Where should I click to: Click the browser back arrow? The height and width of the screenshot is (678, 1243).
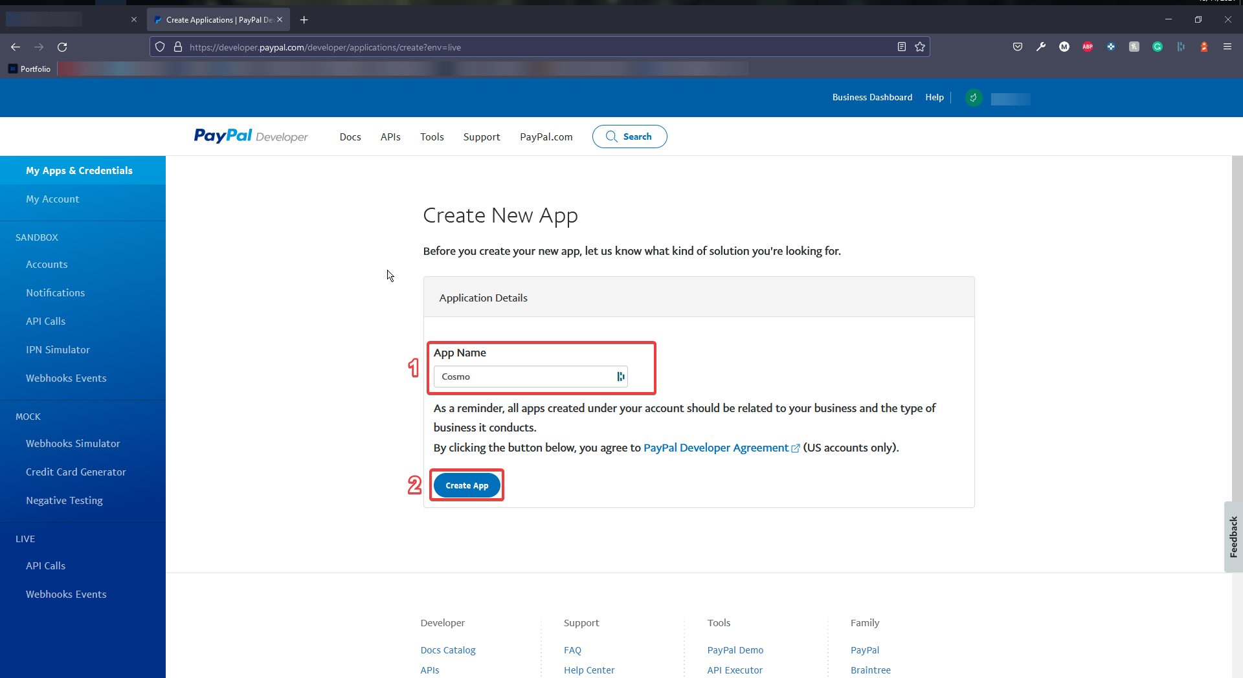pyautogui.click(x=16, y=47)
